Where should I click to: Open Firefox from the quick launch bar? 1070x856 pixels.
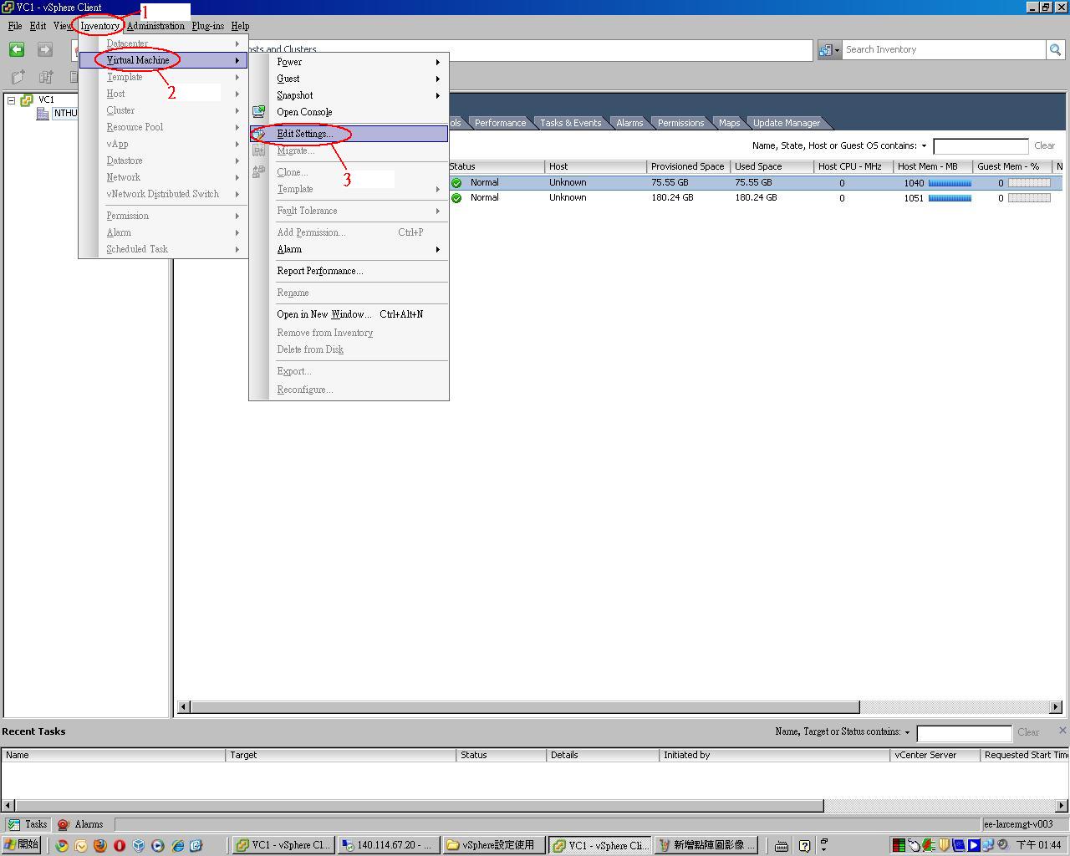[x=100, y=845]
